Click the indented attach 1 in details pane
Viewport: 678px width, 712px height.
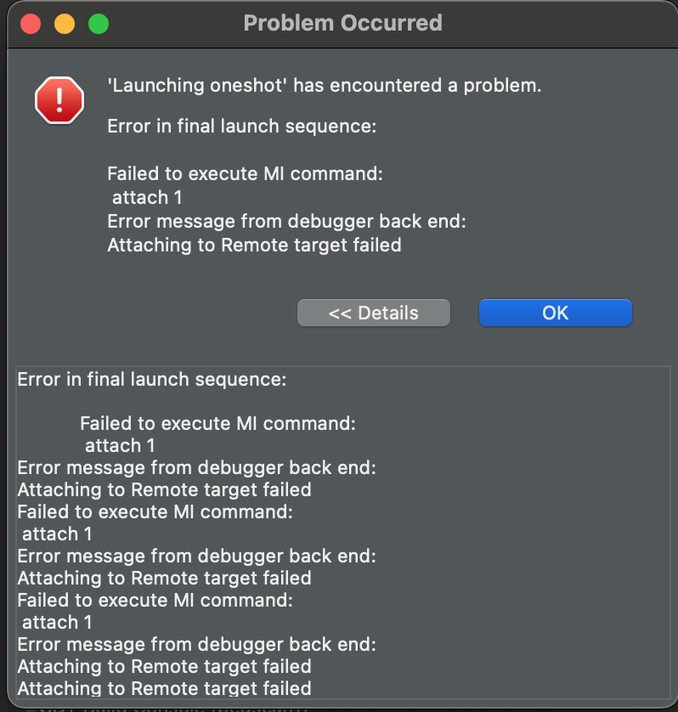point(120,445)
